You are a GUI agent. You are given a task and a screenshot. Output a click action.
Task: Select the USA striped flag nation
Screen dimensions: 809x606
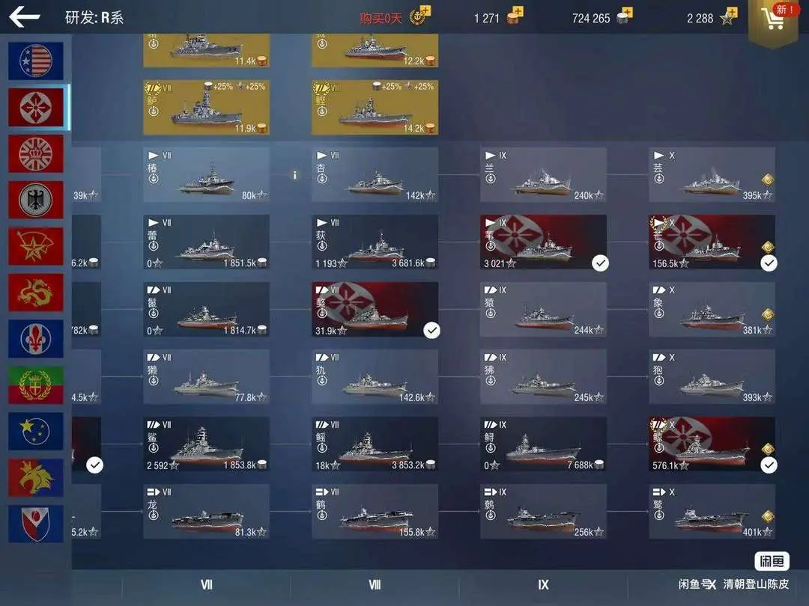(36, 61)
